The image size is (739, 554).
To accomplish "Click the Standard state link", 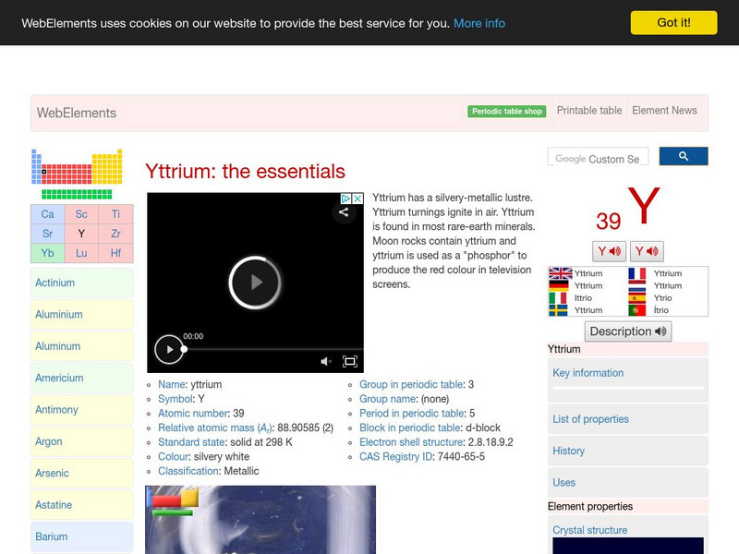I will [x=191, y=442].
